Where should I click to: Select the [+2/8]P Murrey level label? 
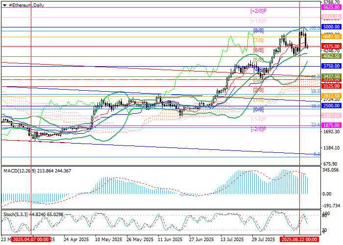coord(259,11)
